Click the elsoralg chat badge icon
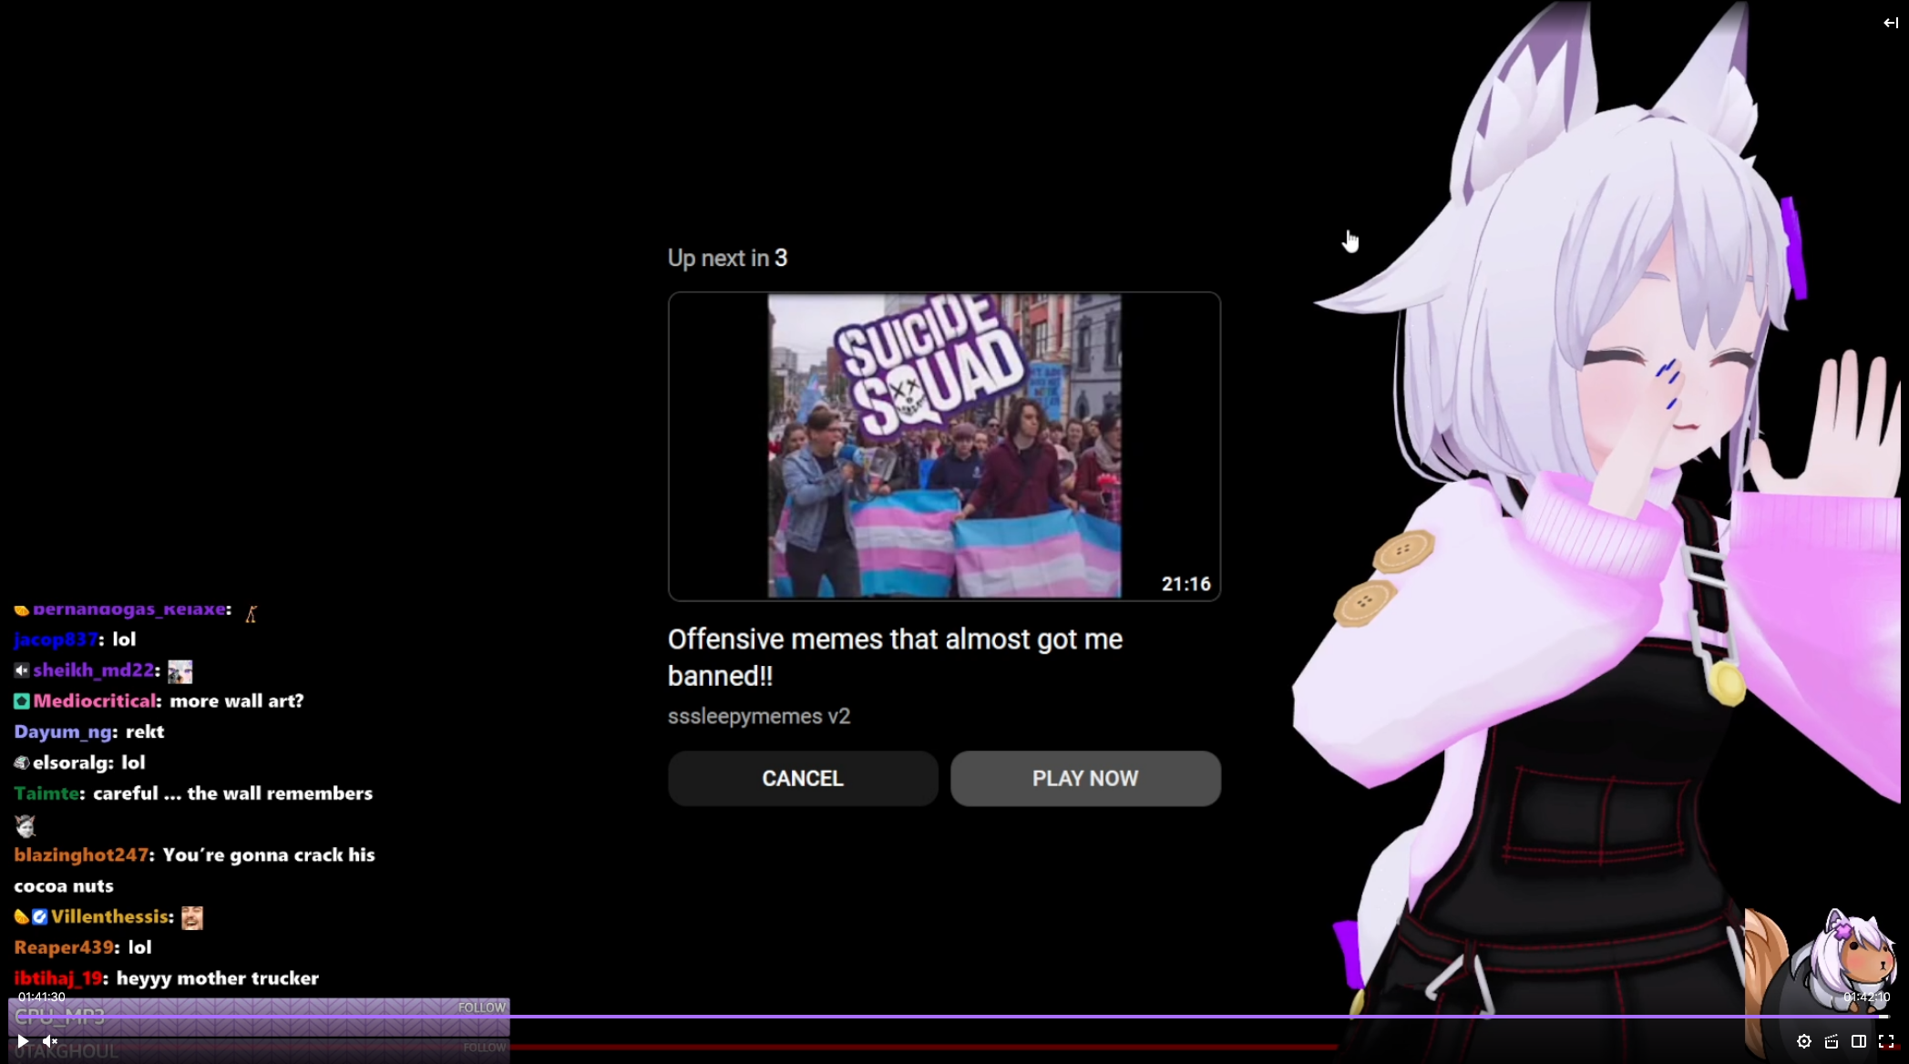This screenshot has height=1064, width=1909. pyautogui.click(x=22, y=762)
